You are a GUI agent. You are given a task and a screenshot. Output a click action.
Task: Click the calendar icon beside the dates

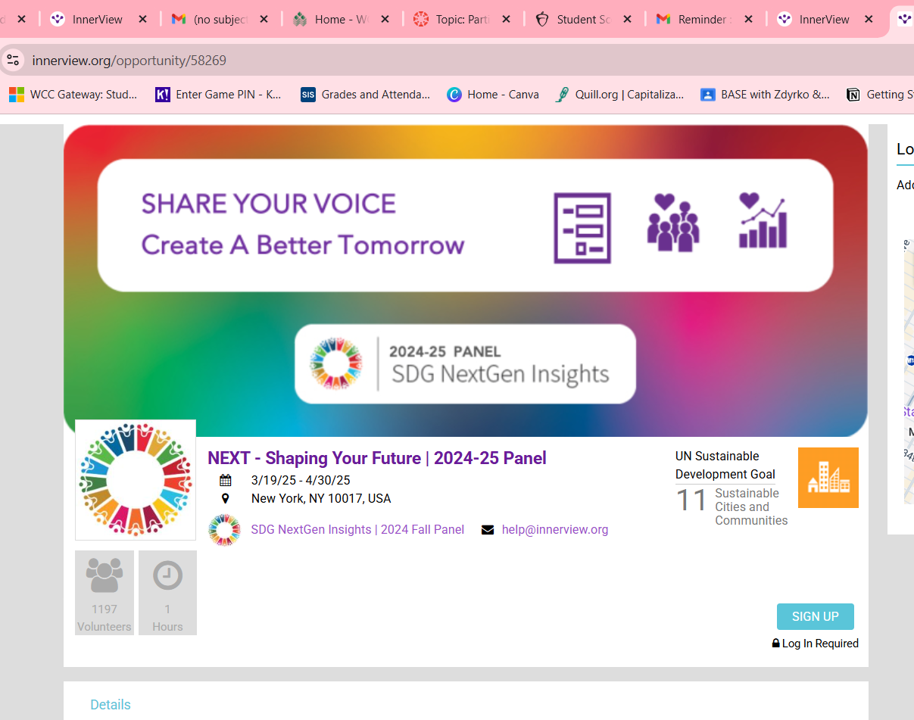click(225, 480)
